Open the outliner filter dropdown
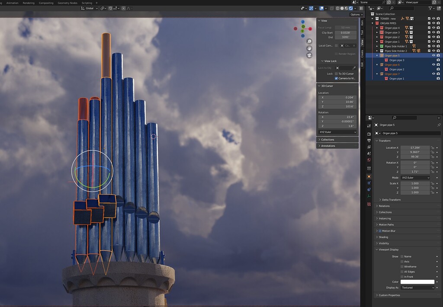The width and height of the screenshot is (443, 307). coord(431,9)
